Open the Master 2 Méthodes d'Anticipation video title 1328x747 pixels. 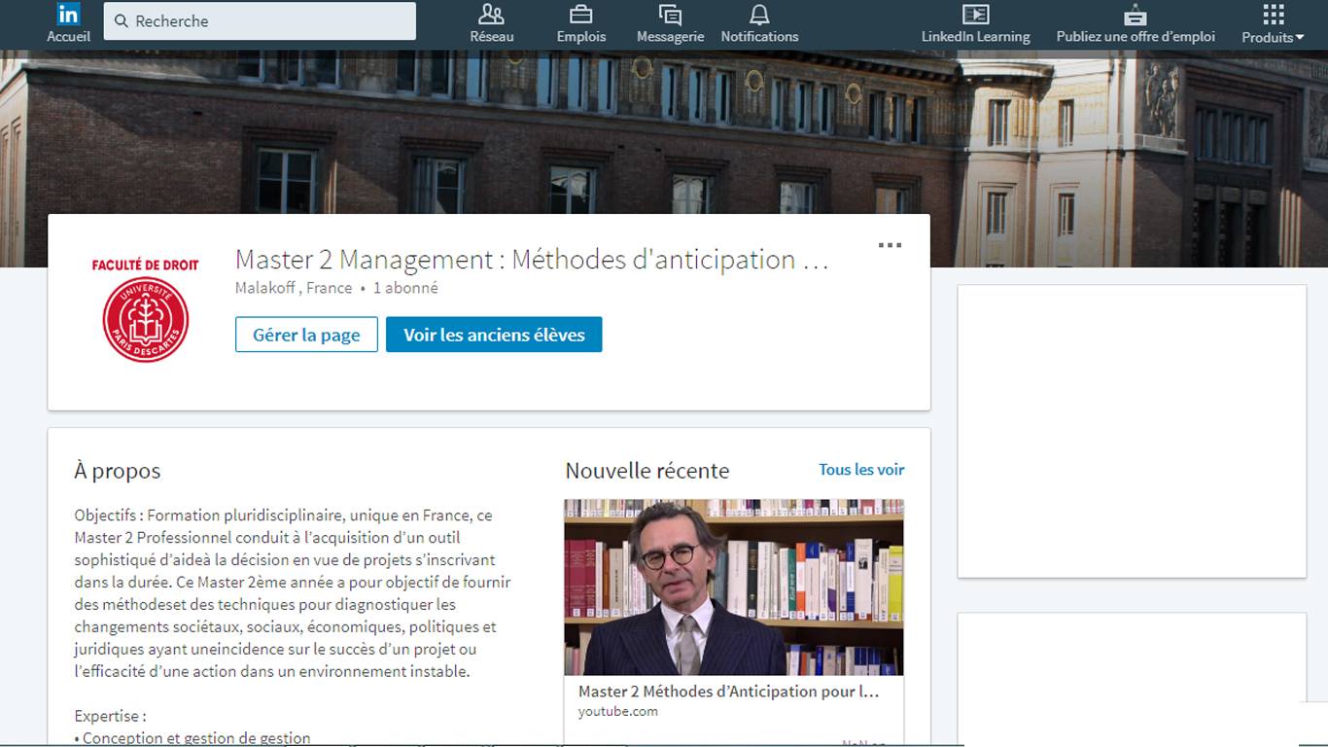[728, 692]
